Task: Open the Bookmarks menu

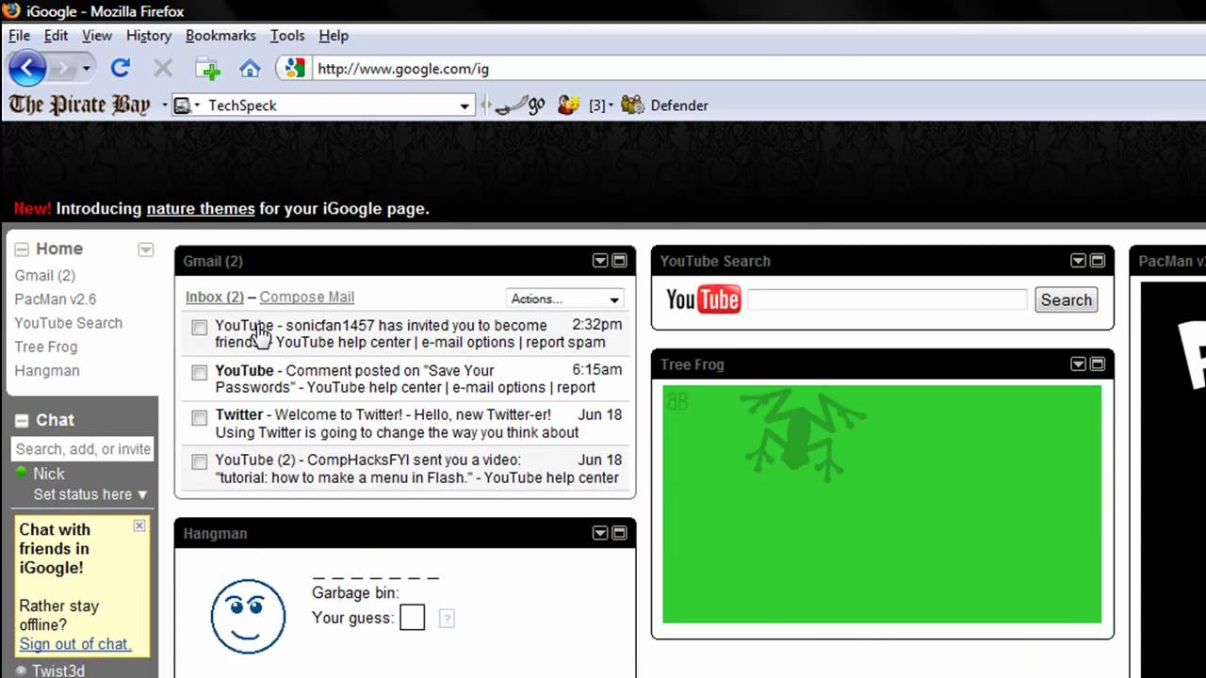Action: (220, 35)
